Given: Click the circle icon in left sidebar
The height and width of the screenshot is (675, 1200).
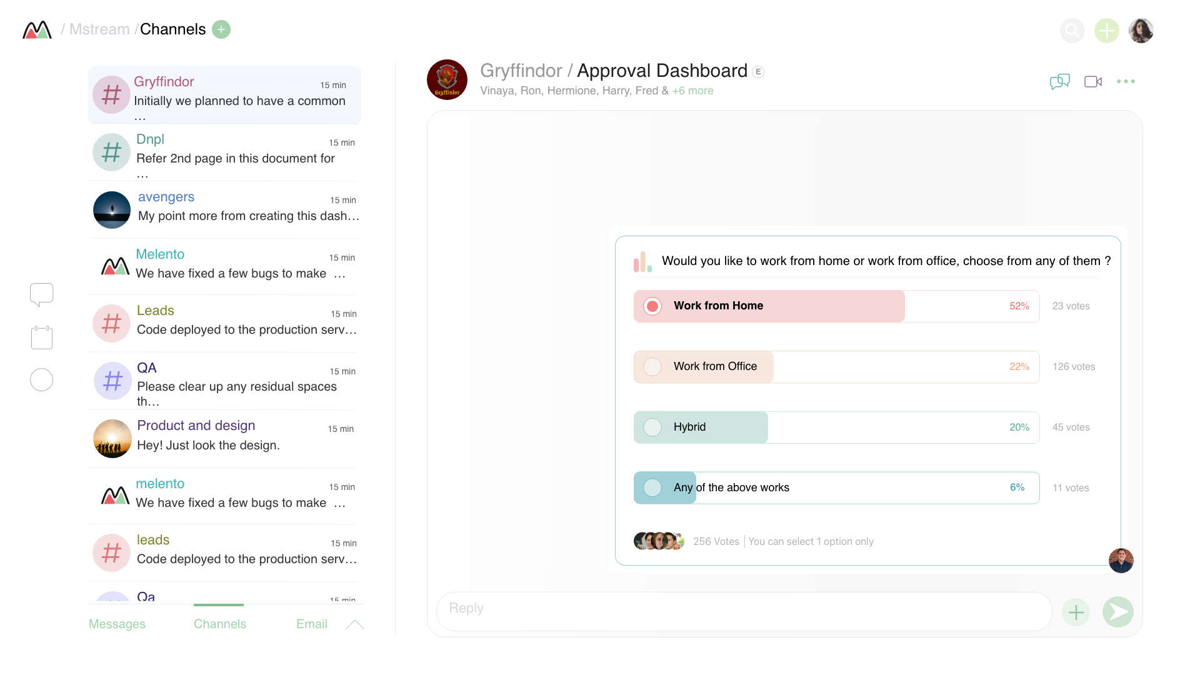Looking at the screenshot, I should coord(42,379).
